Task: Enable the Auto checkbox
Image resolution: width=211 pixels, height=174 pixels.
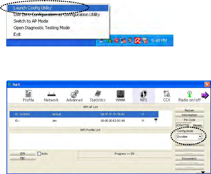Action: coord(39,154)
